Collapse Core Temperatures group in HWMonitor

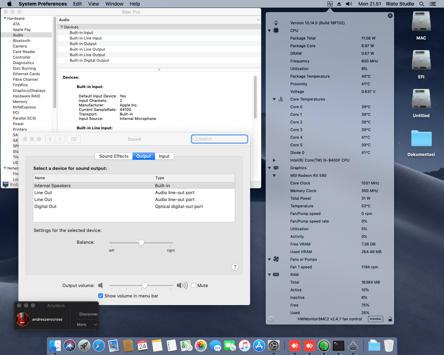[274, 99]
